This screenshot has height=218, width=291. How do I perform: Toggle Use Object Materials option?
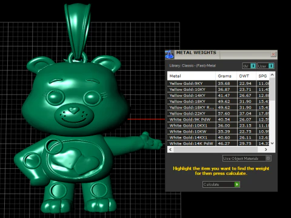[247, 159]
